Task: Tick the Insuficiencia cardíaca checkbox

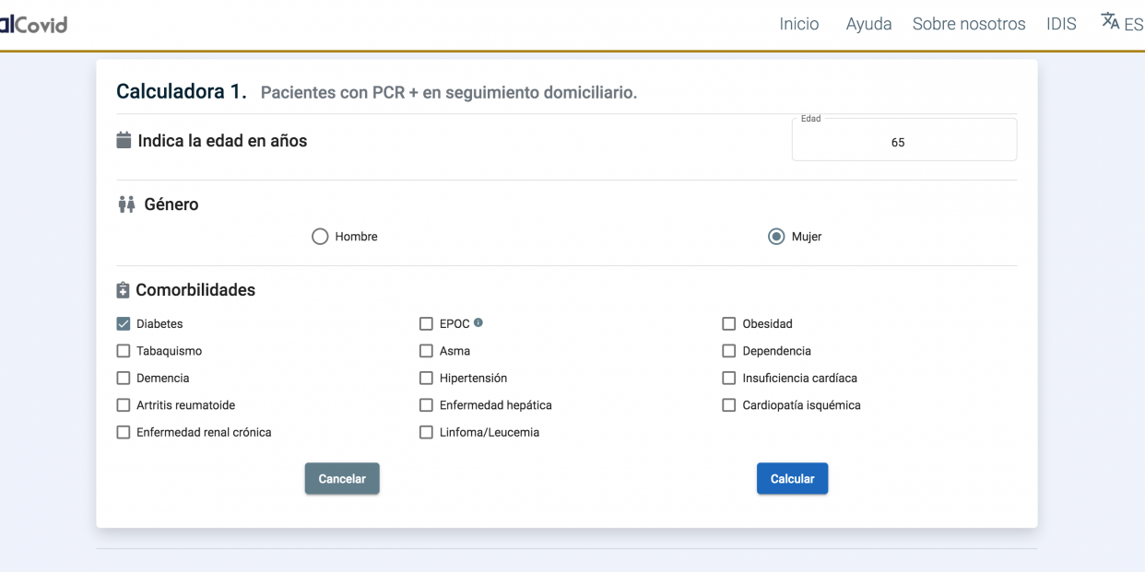Action: pyautogui.click(x=729, y=378)
